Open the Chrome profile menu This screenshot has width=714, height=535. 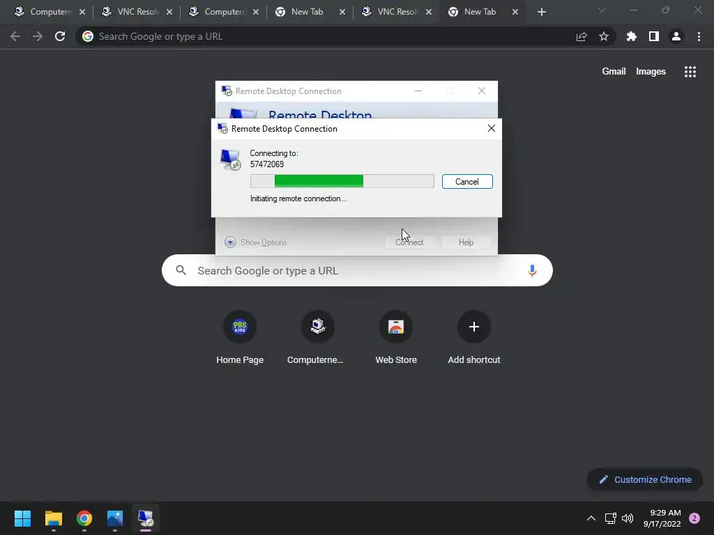click(676, 36)
